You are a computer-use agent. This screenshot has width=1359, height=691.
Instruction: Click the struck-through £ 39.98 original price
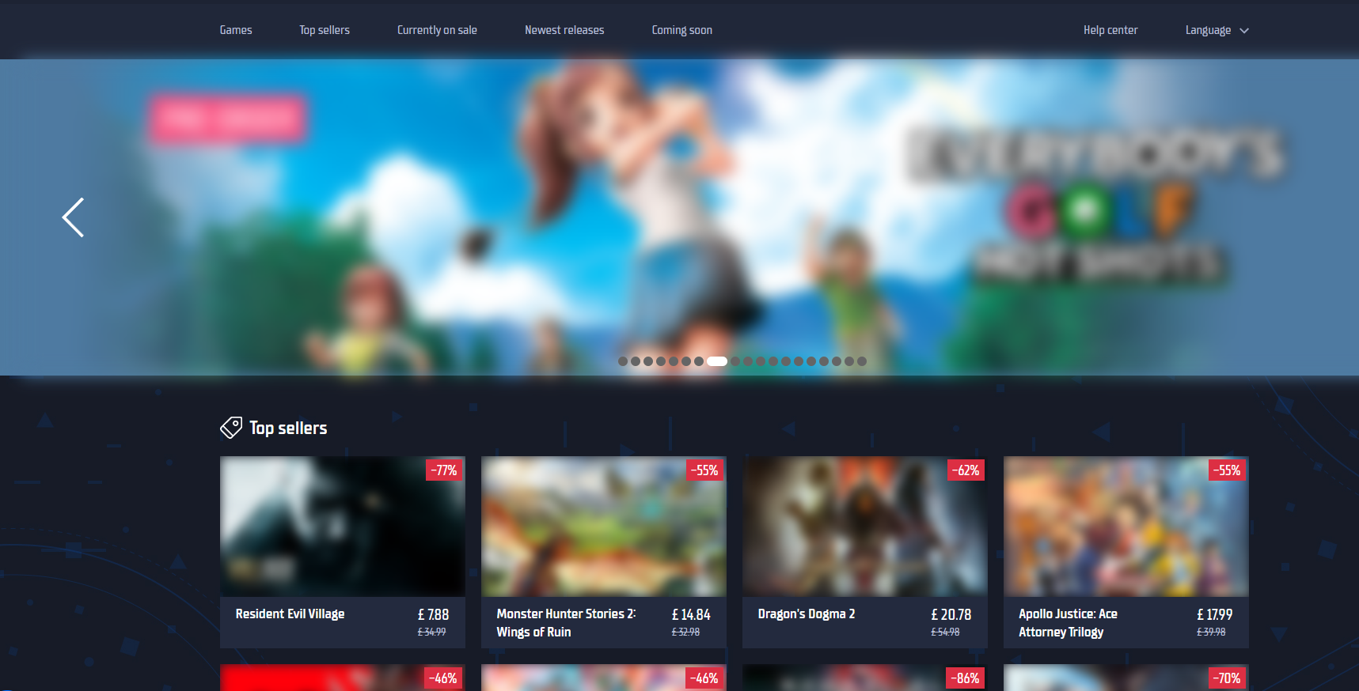1211,632
